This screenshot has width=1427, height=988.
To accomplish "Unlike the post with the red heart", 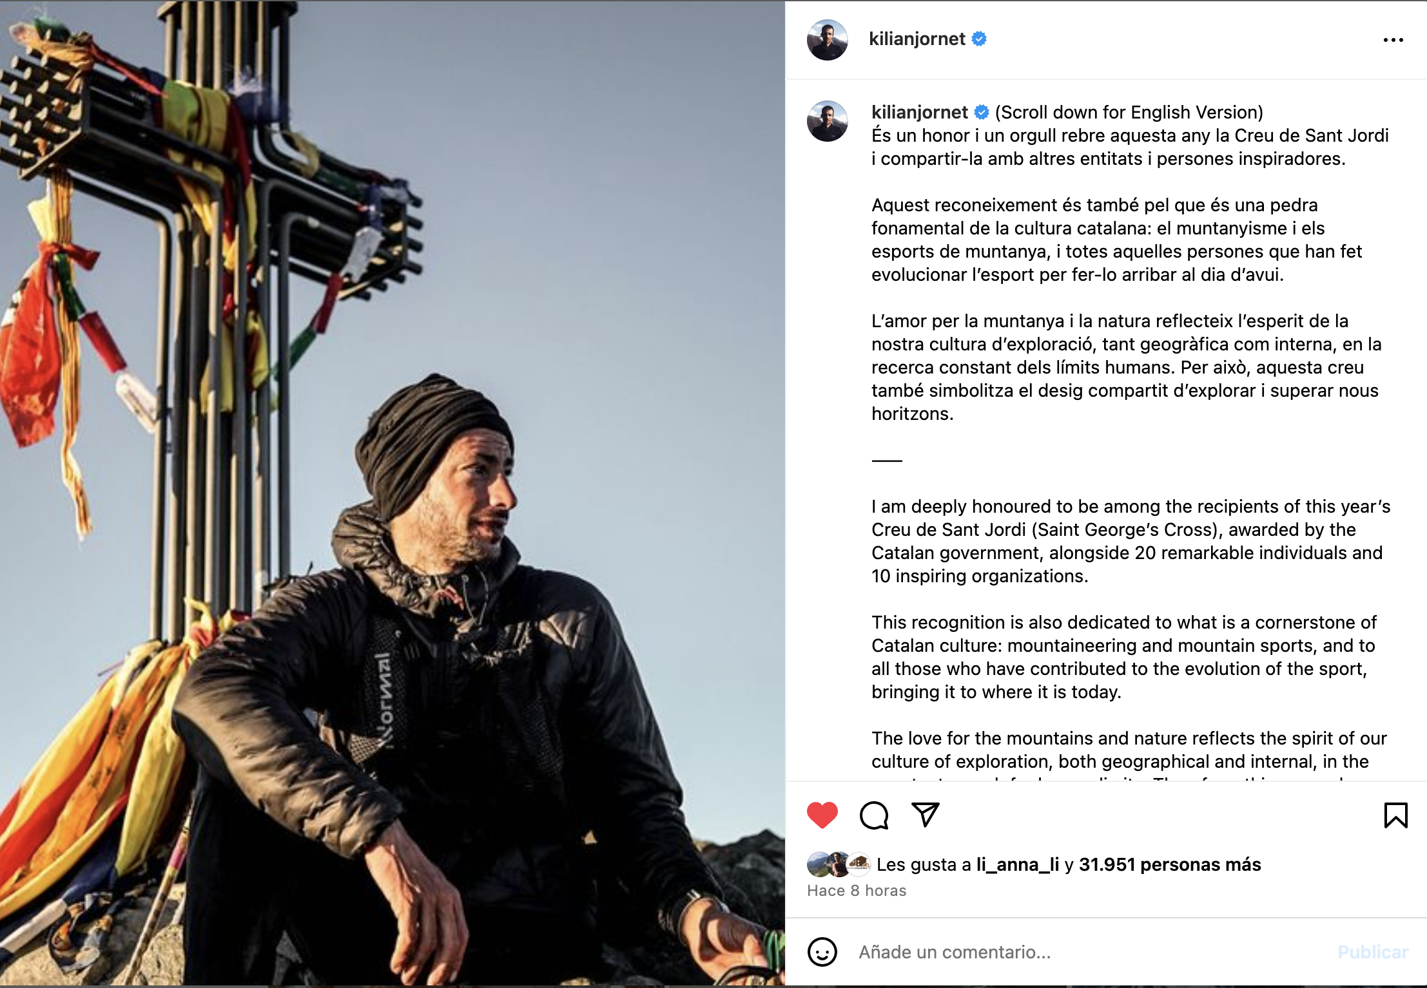I will tap(822, 815).
